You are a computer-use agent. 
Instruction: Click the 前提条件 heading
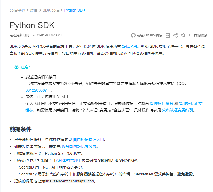(20, 129)
